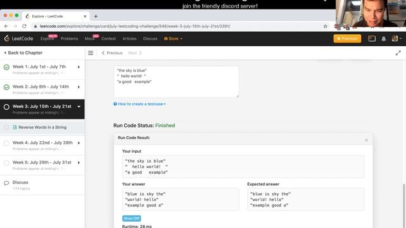Screen dimensions: 406x228
Task: Expand Week 2: July 8th - July 14th arrow
Action: [x=79, y=87]
